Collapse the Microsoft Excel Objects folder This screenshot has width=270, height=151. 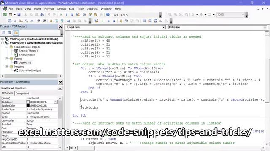tap(7, 47)
